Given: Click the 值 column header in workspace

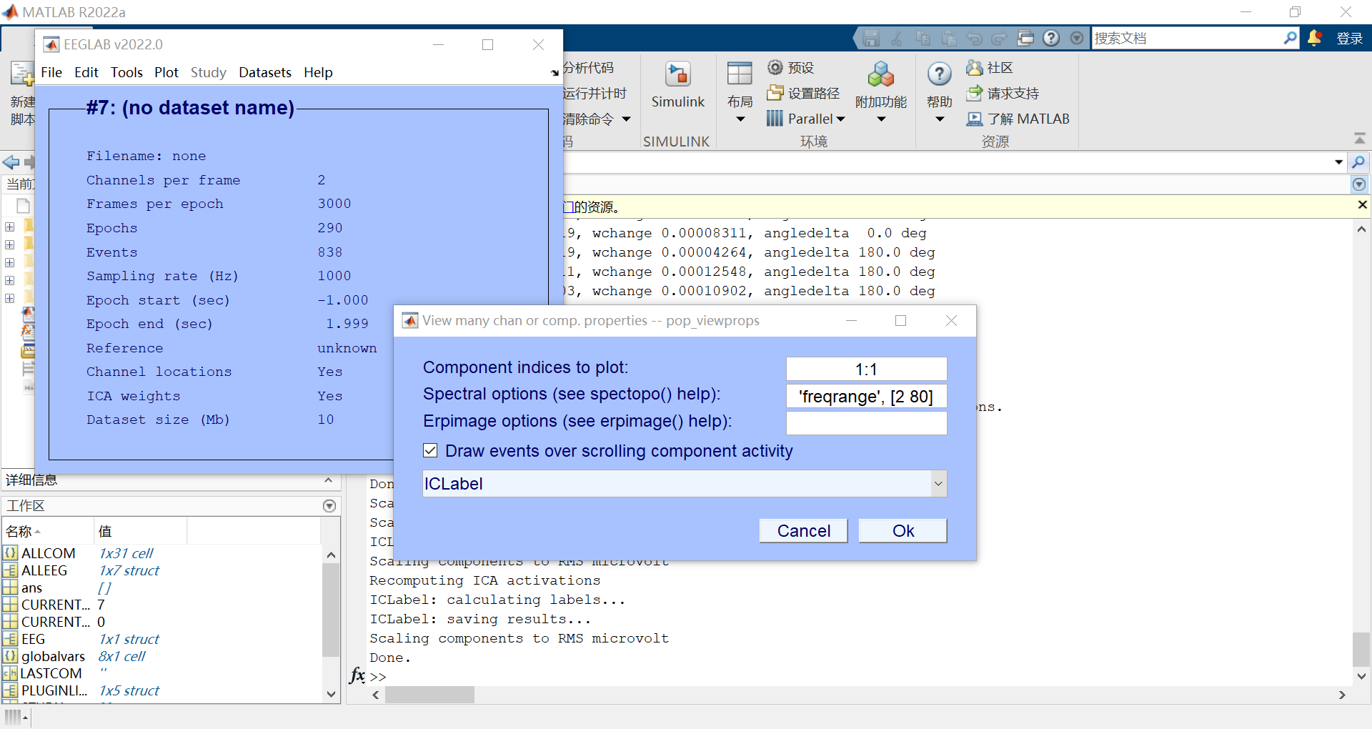Looking at the screenshot, I should [x=141, y=531].
